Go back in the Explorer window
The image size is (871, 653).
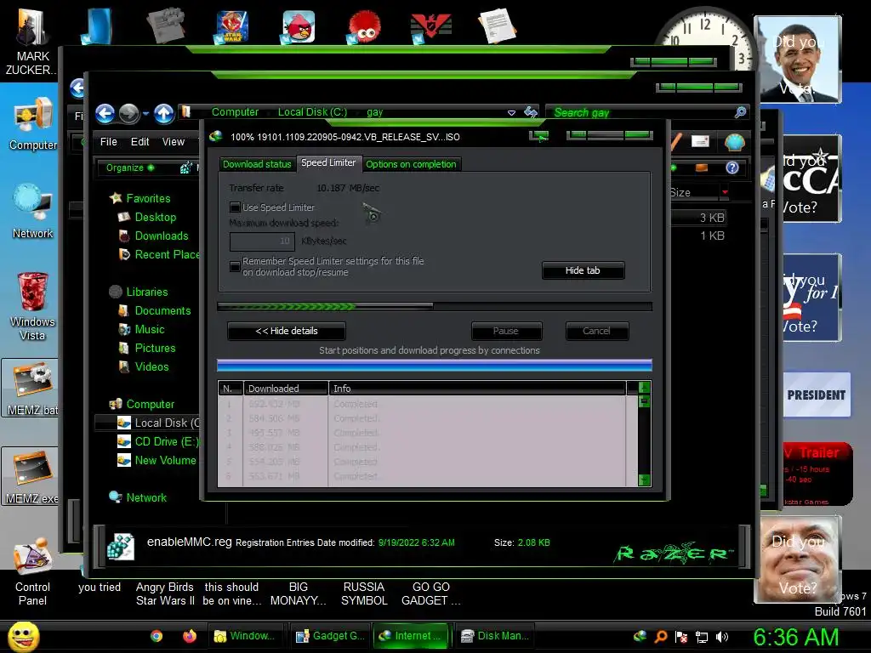pos(105,114)
